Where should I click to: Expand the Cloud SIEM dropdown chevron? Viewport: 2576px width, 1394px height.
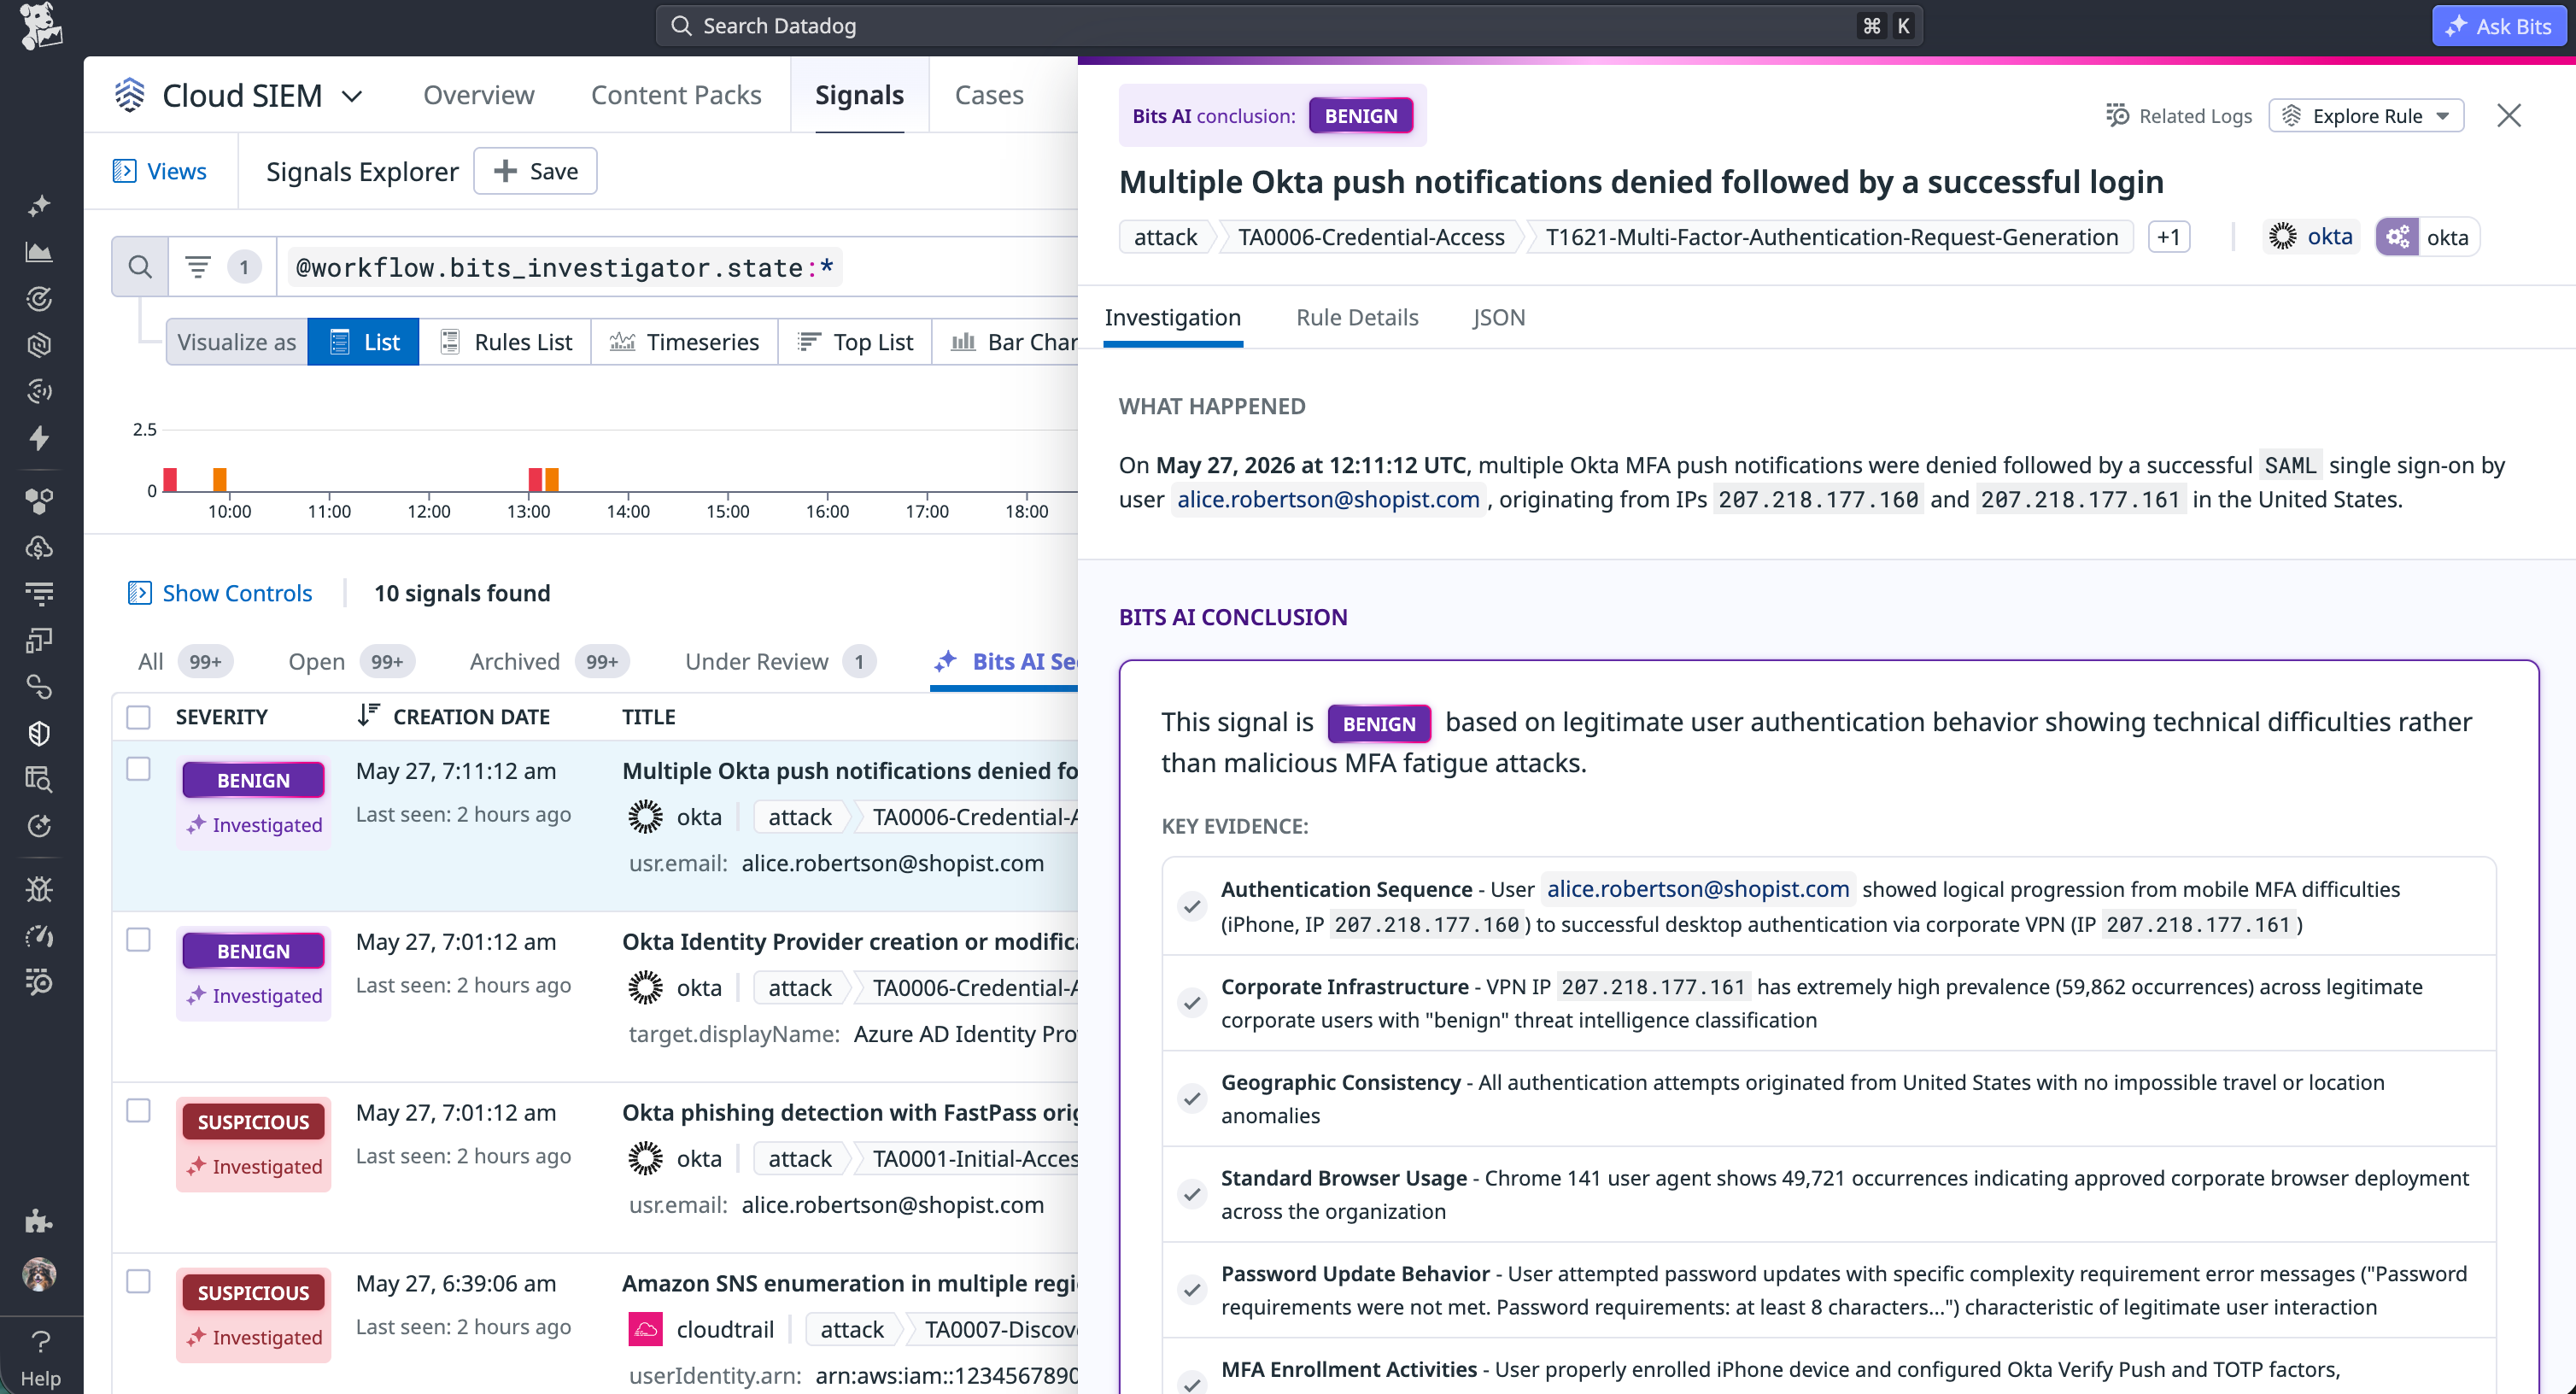pyautogui.click(x=352, y=96)
